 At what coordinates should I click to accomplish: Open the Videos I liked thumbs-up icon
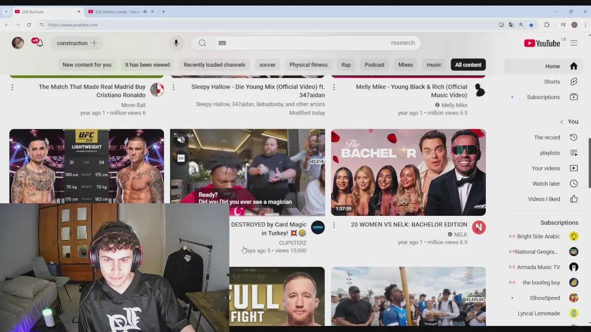click(x=574, y=199)
